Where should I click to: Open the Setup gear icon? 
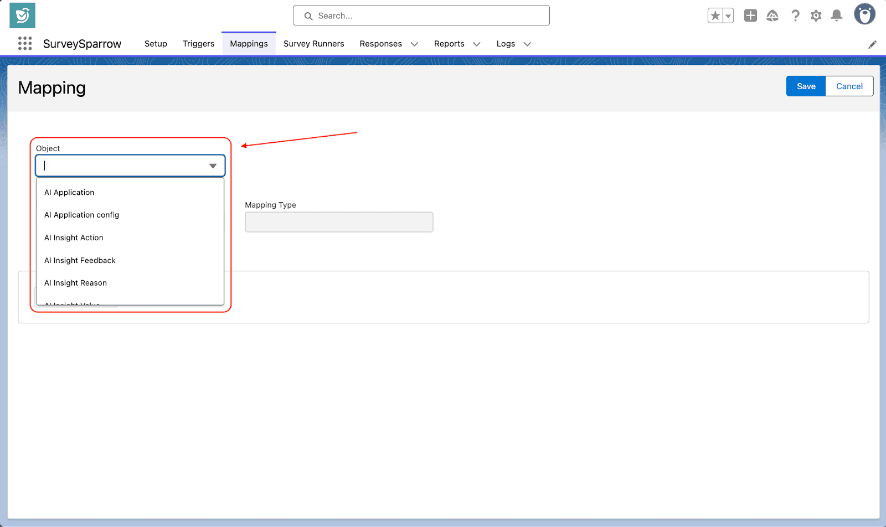[x=816, y=16]
